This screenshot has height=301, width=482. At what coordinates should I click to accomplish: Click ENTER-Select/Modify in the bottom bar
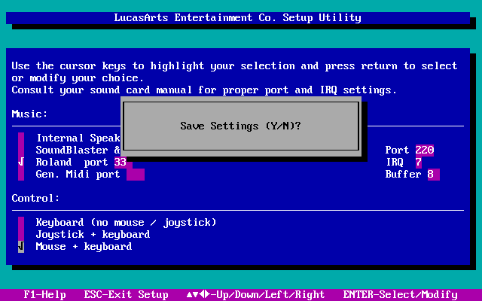400,295
